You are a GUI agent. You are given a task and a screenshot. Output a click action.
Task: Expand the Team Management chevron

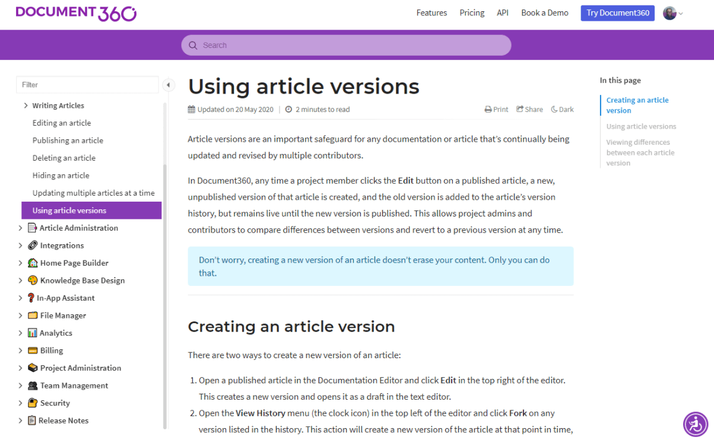click(20, 385)
